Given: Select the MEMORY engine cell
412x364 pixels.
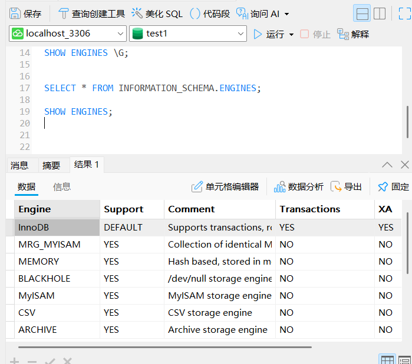Looking at the screenshot, I should coord(57,262).
